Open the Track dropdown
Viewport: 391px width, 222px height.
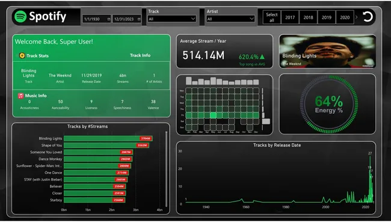coord(172,19)
